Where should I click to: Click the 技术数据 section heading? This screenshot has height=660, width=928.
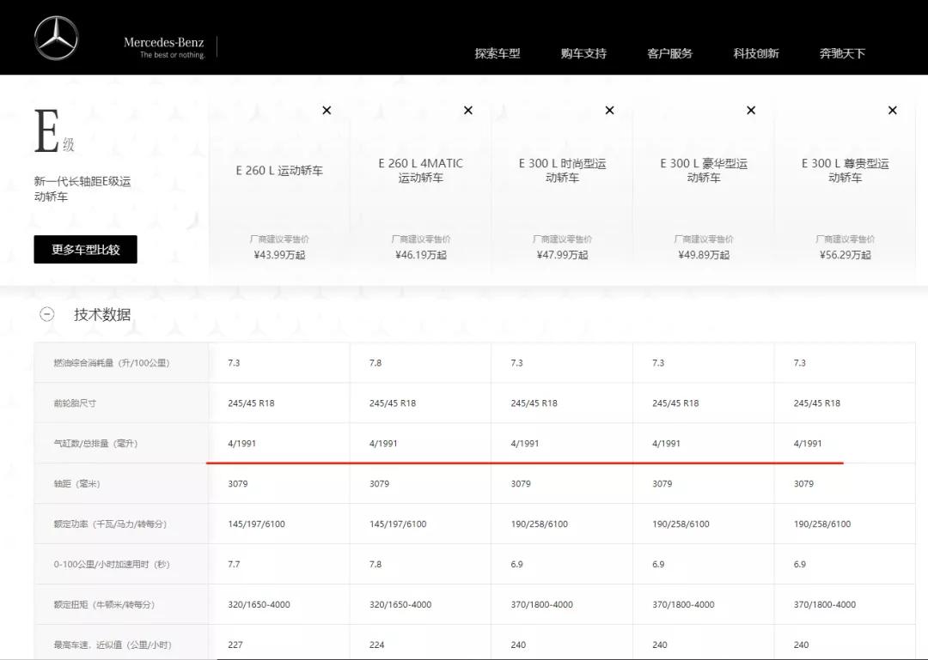tap(102, 315)
